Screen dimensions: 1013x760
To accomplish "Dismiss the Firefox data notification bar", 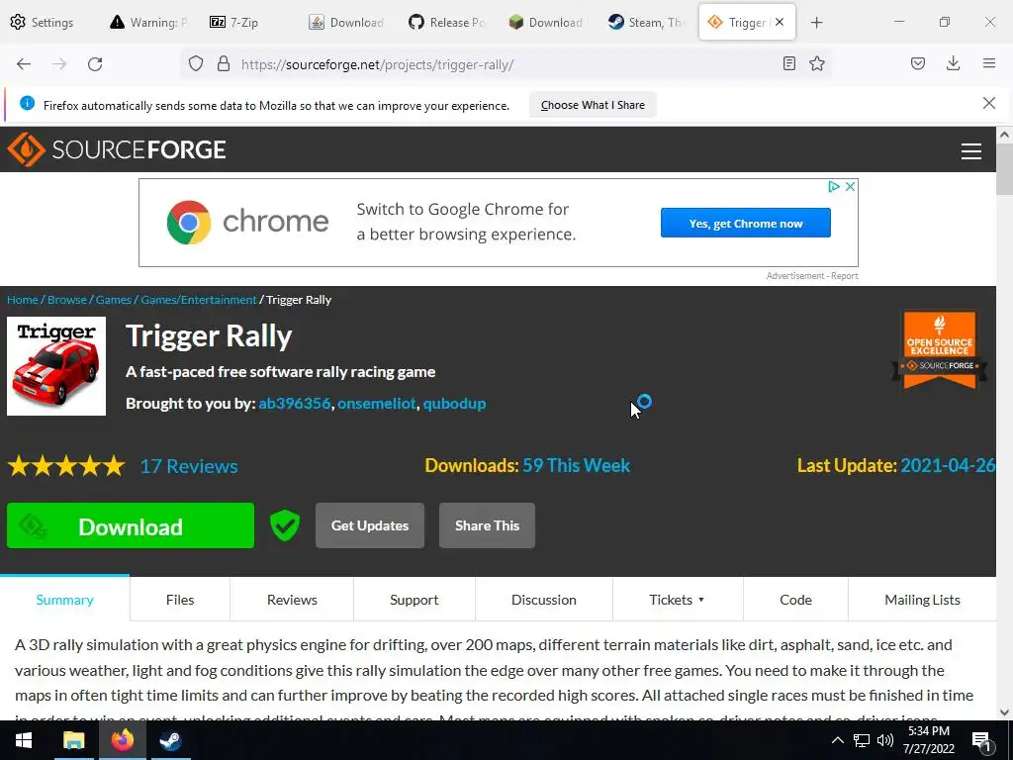I will pyautogui.click(x=989, y=103).
